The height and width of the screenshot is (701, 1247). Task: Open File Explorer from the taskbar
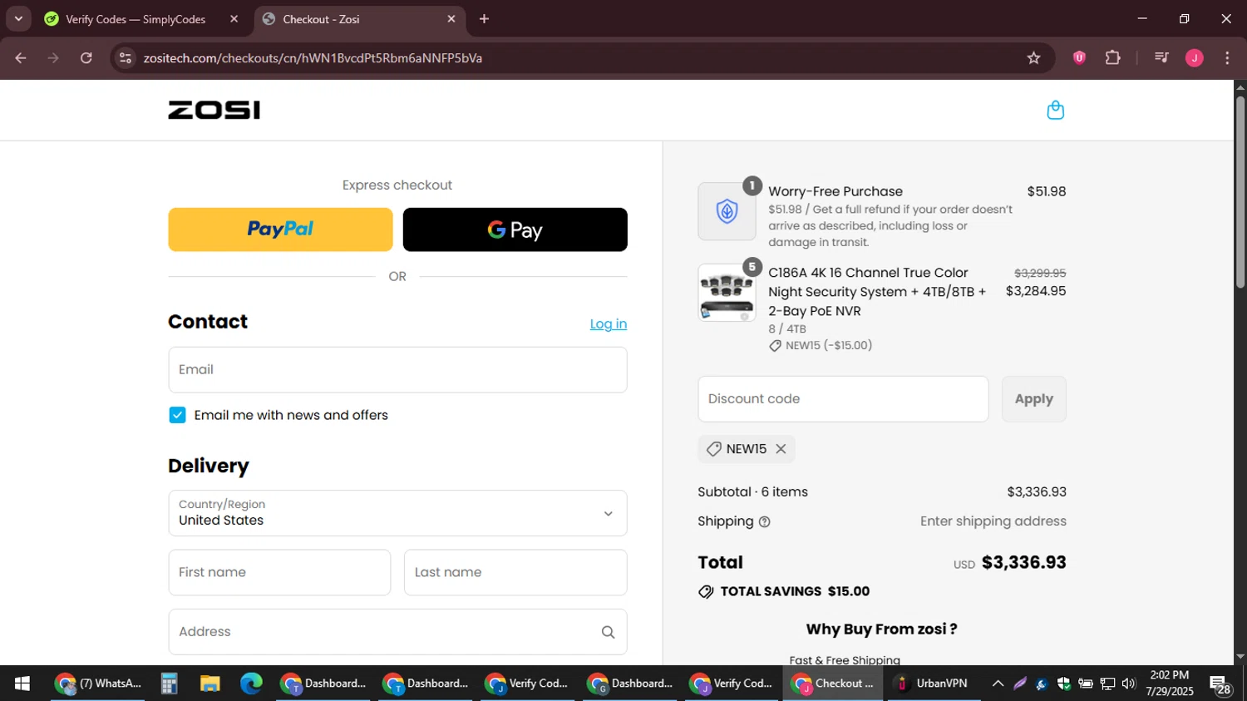(x=209, y=684)
